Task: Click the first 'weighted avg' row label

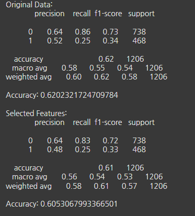Action: (x=29, y=77)
